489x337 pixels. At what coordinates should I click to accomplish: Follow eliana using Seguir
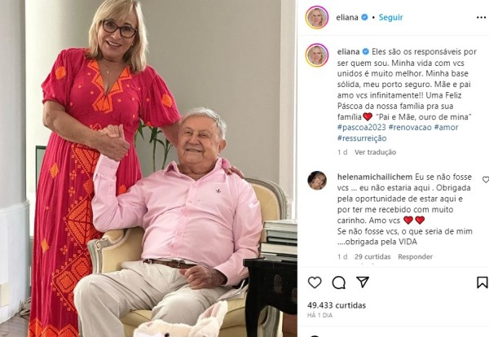pos(390,17)
